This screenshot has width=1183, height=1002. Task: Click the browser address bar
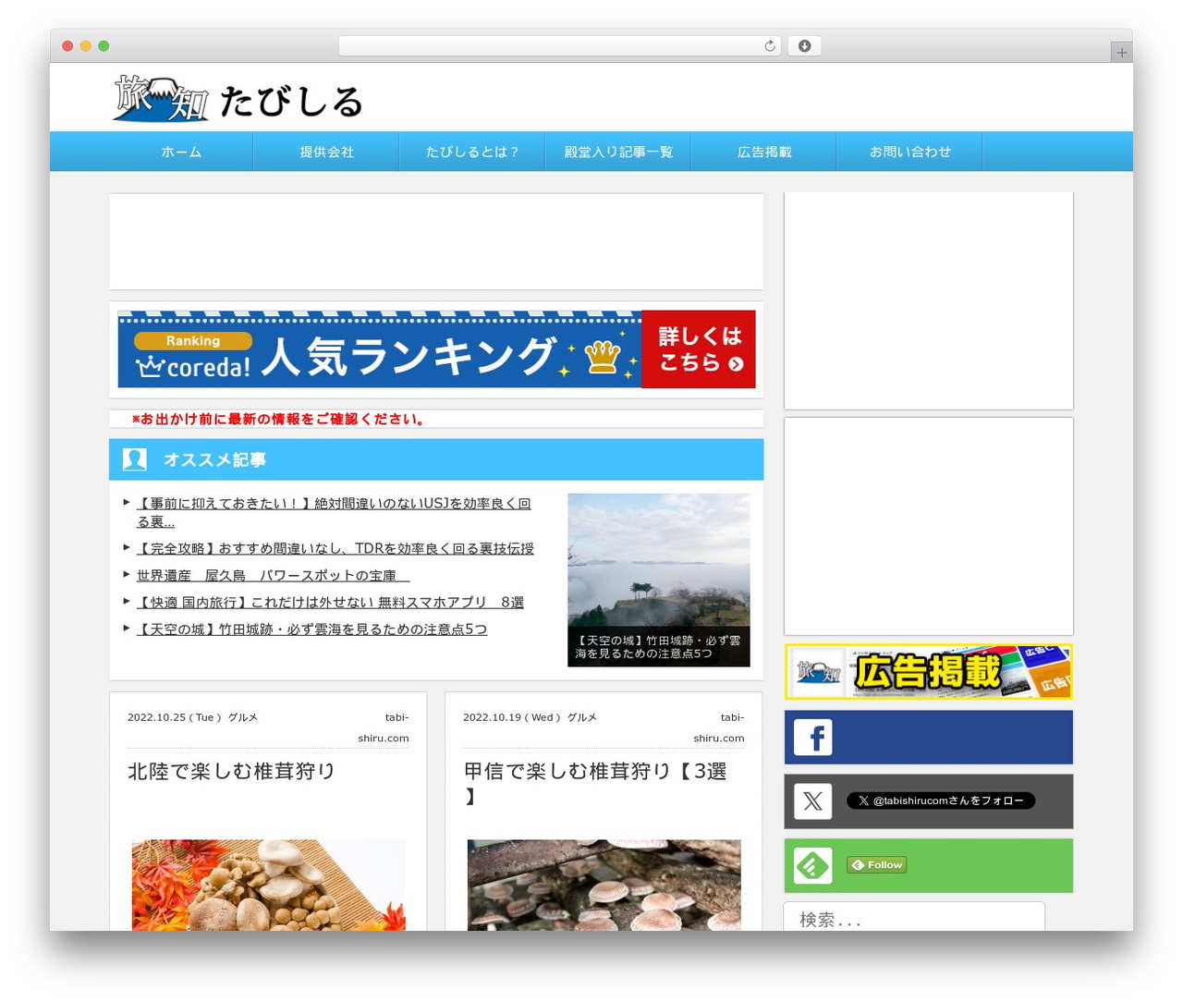[559, 46]
